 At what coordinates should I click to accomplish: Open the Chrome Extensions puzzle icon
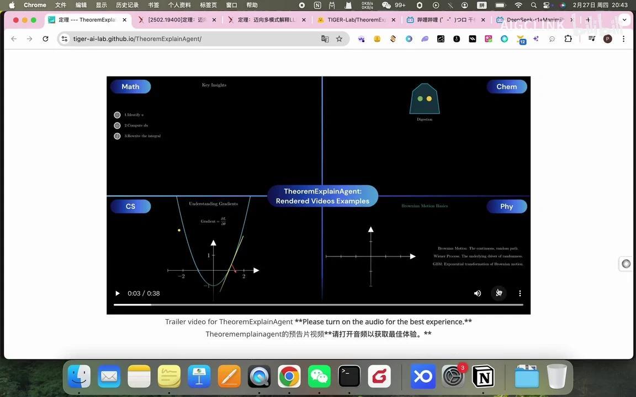[568, 39]
